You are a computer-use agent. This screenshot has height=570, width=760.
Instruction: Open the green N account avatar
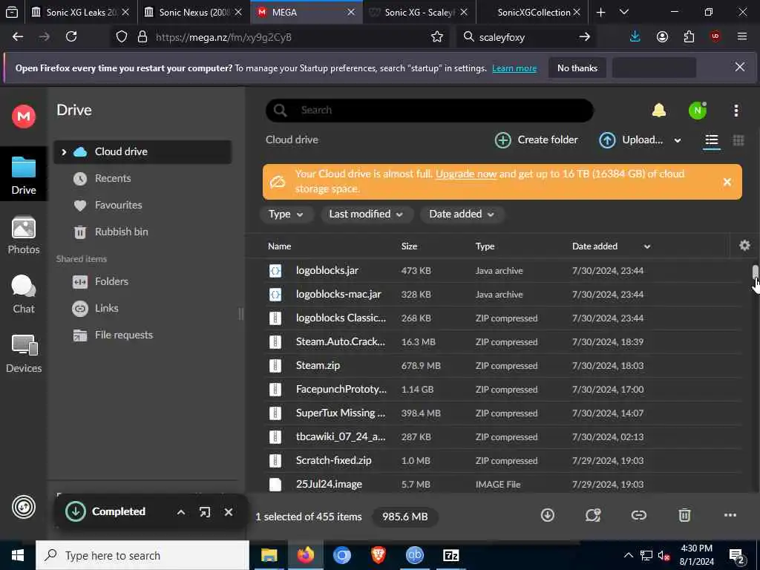tap(697, 111)
